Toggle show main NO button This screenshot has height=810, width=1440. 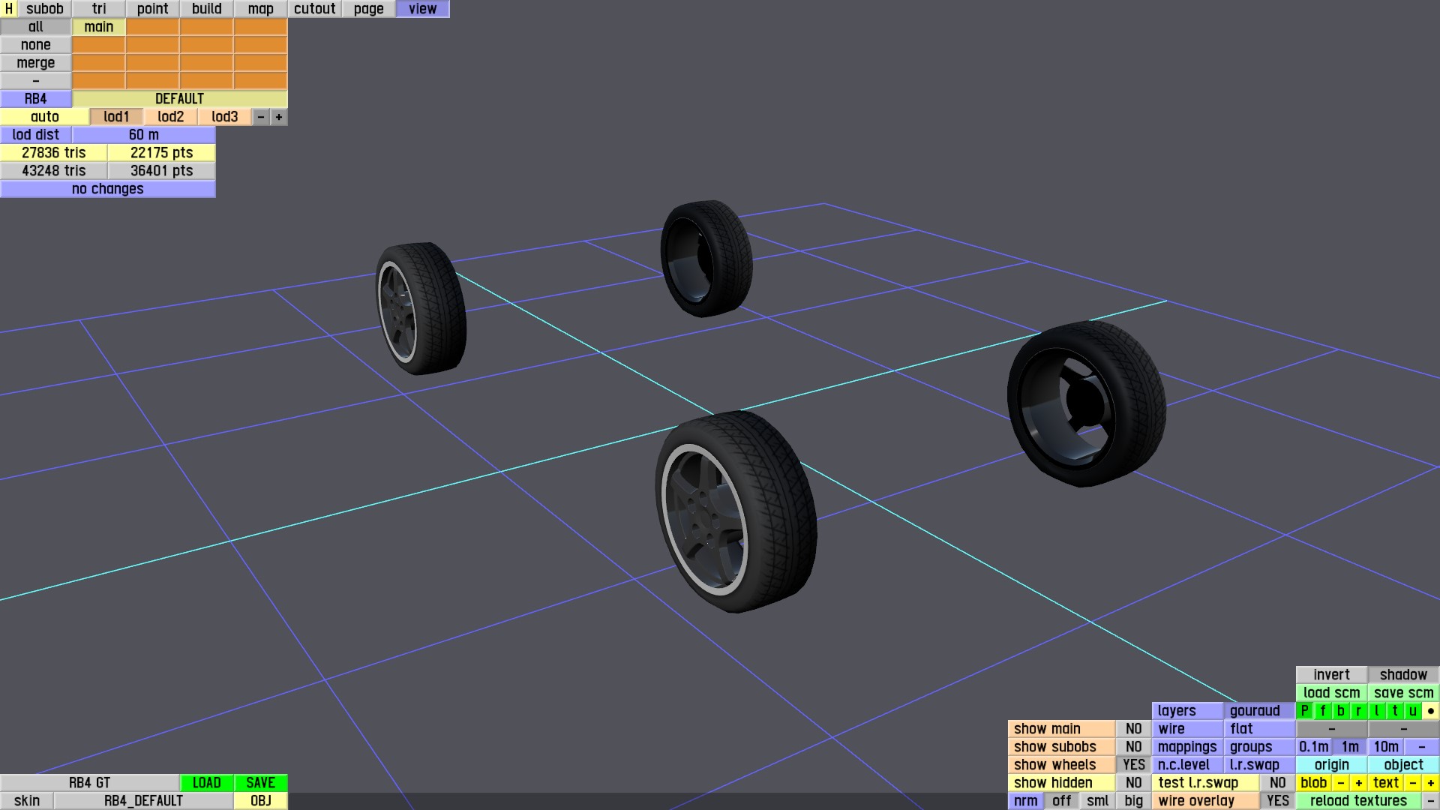pyautogui.click(x=1133, y=729)
